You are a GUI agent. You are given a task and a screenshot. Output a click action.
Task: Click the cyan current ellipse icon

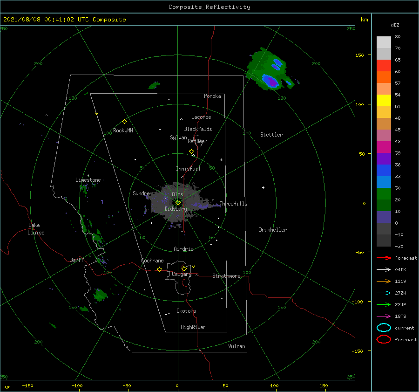point(384,328)
